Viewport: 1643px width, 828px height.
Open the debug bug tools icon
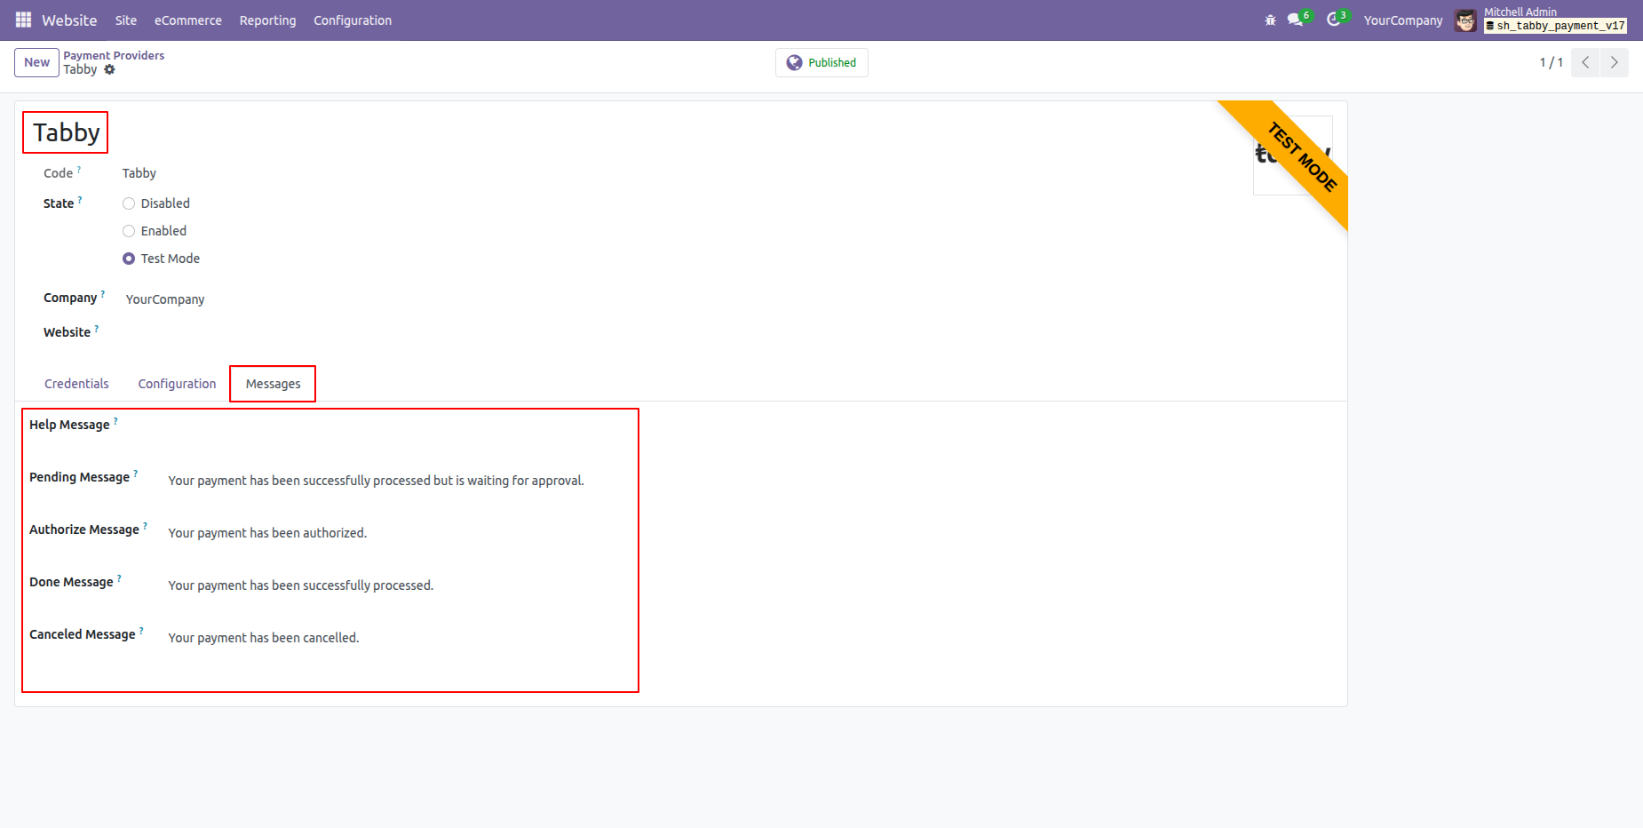(x=1270, y=20)
